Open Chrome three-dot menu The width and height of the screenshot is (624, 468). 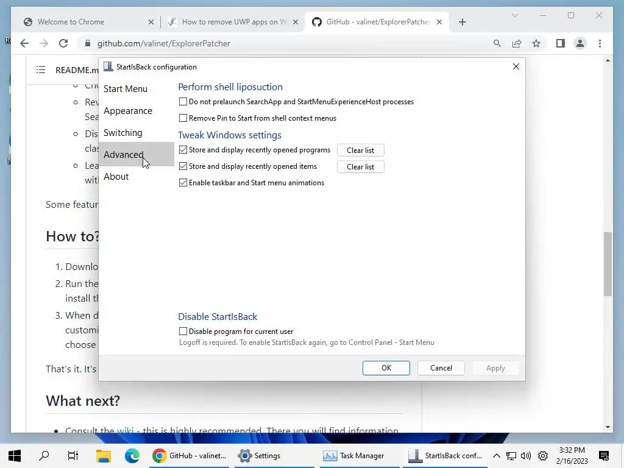600,43
